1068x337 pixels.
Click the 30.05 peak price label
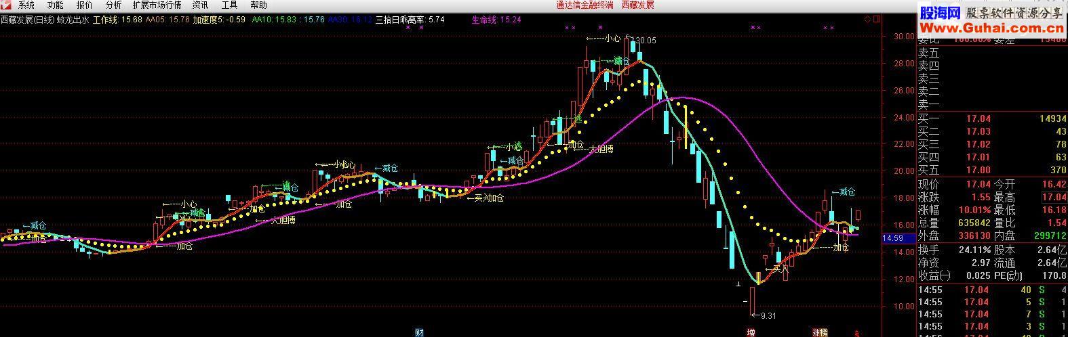point(645,41)
